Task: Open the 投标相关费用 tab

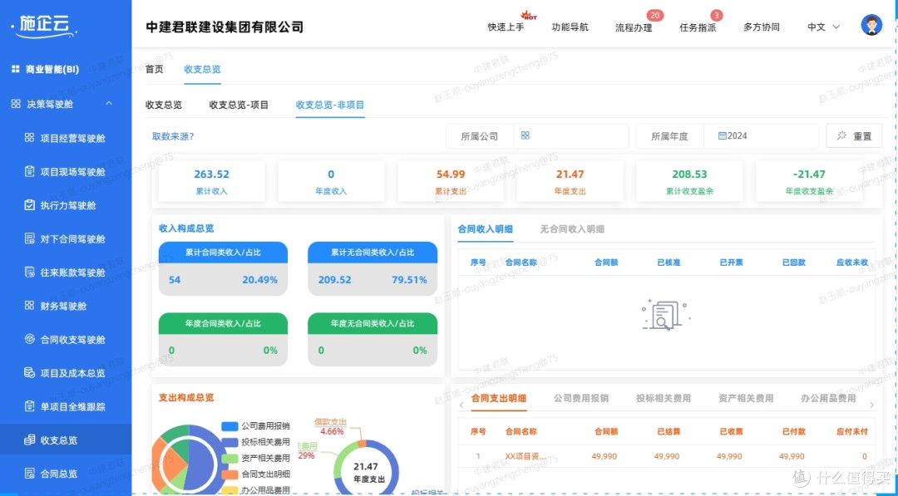Action: point(664,398)
